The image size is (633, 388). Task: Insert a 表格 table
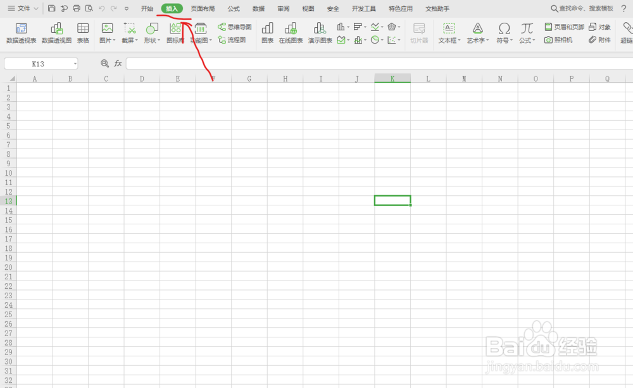pos(83,33)
